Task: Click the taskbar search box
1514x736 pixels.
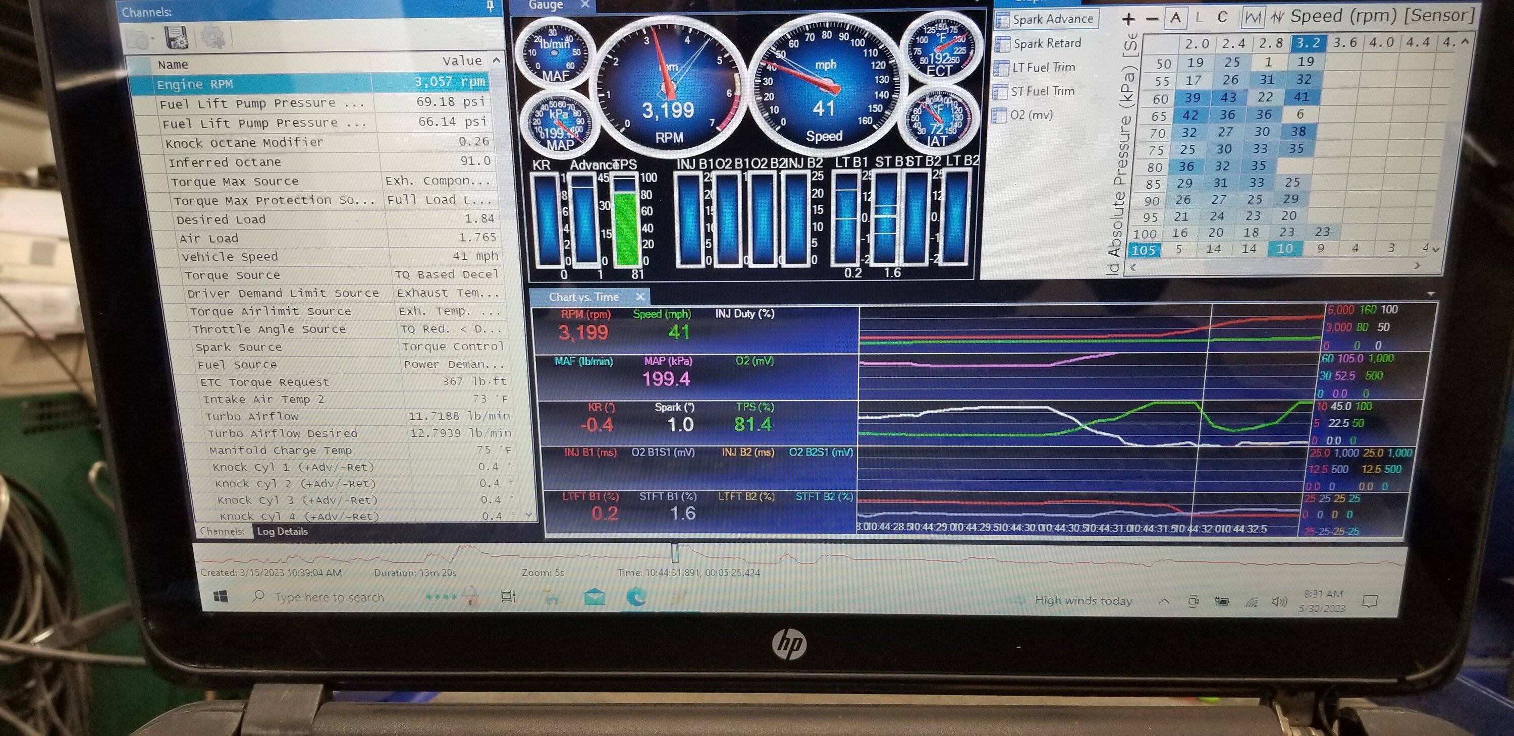Action: (x=329, y=597)
